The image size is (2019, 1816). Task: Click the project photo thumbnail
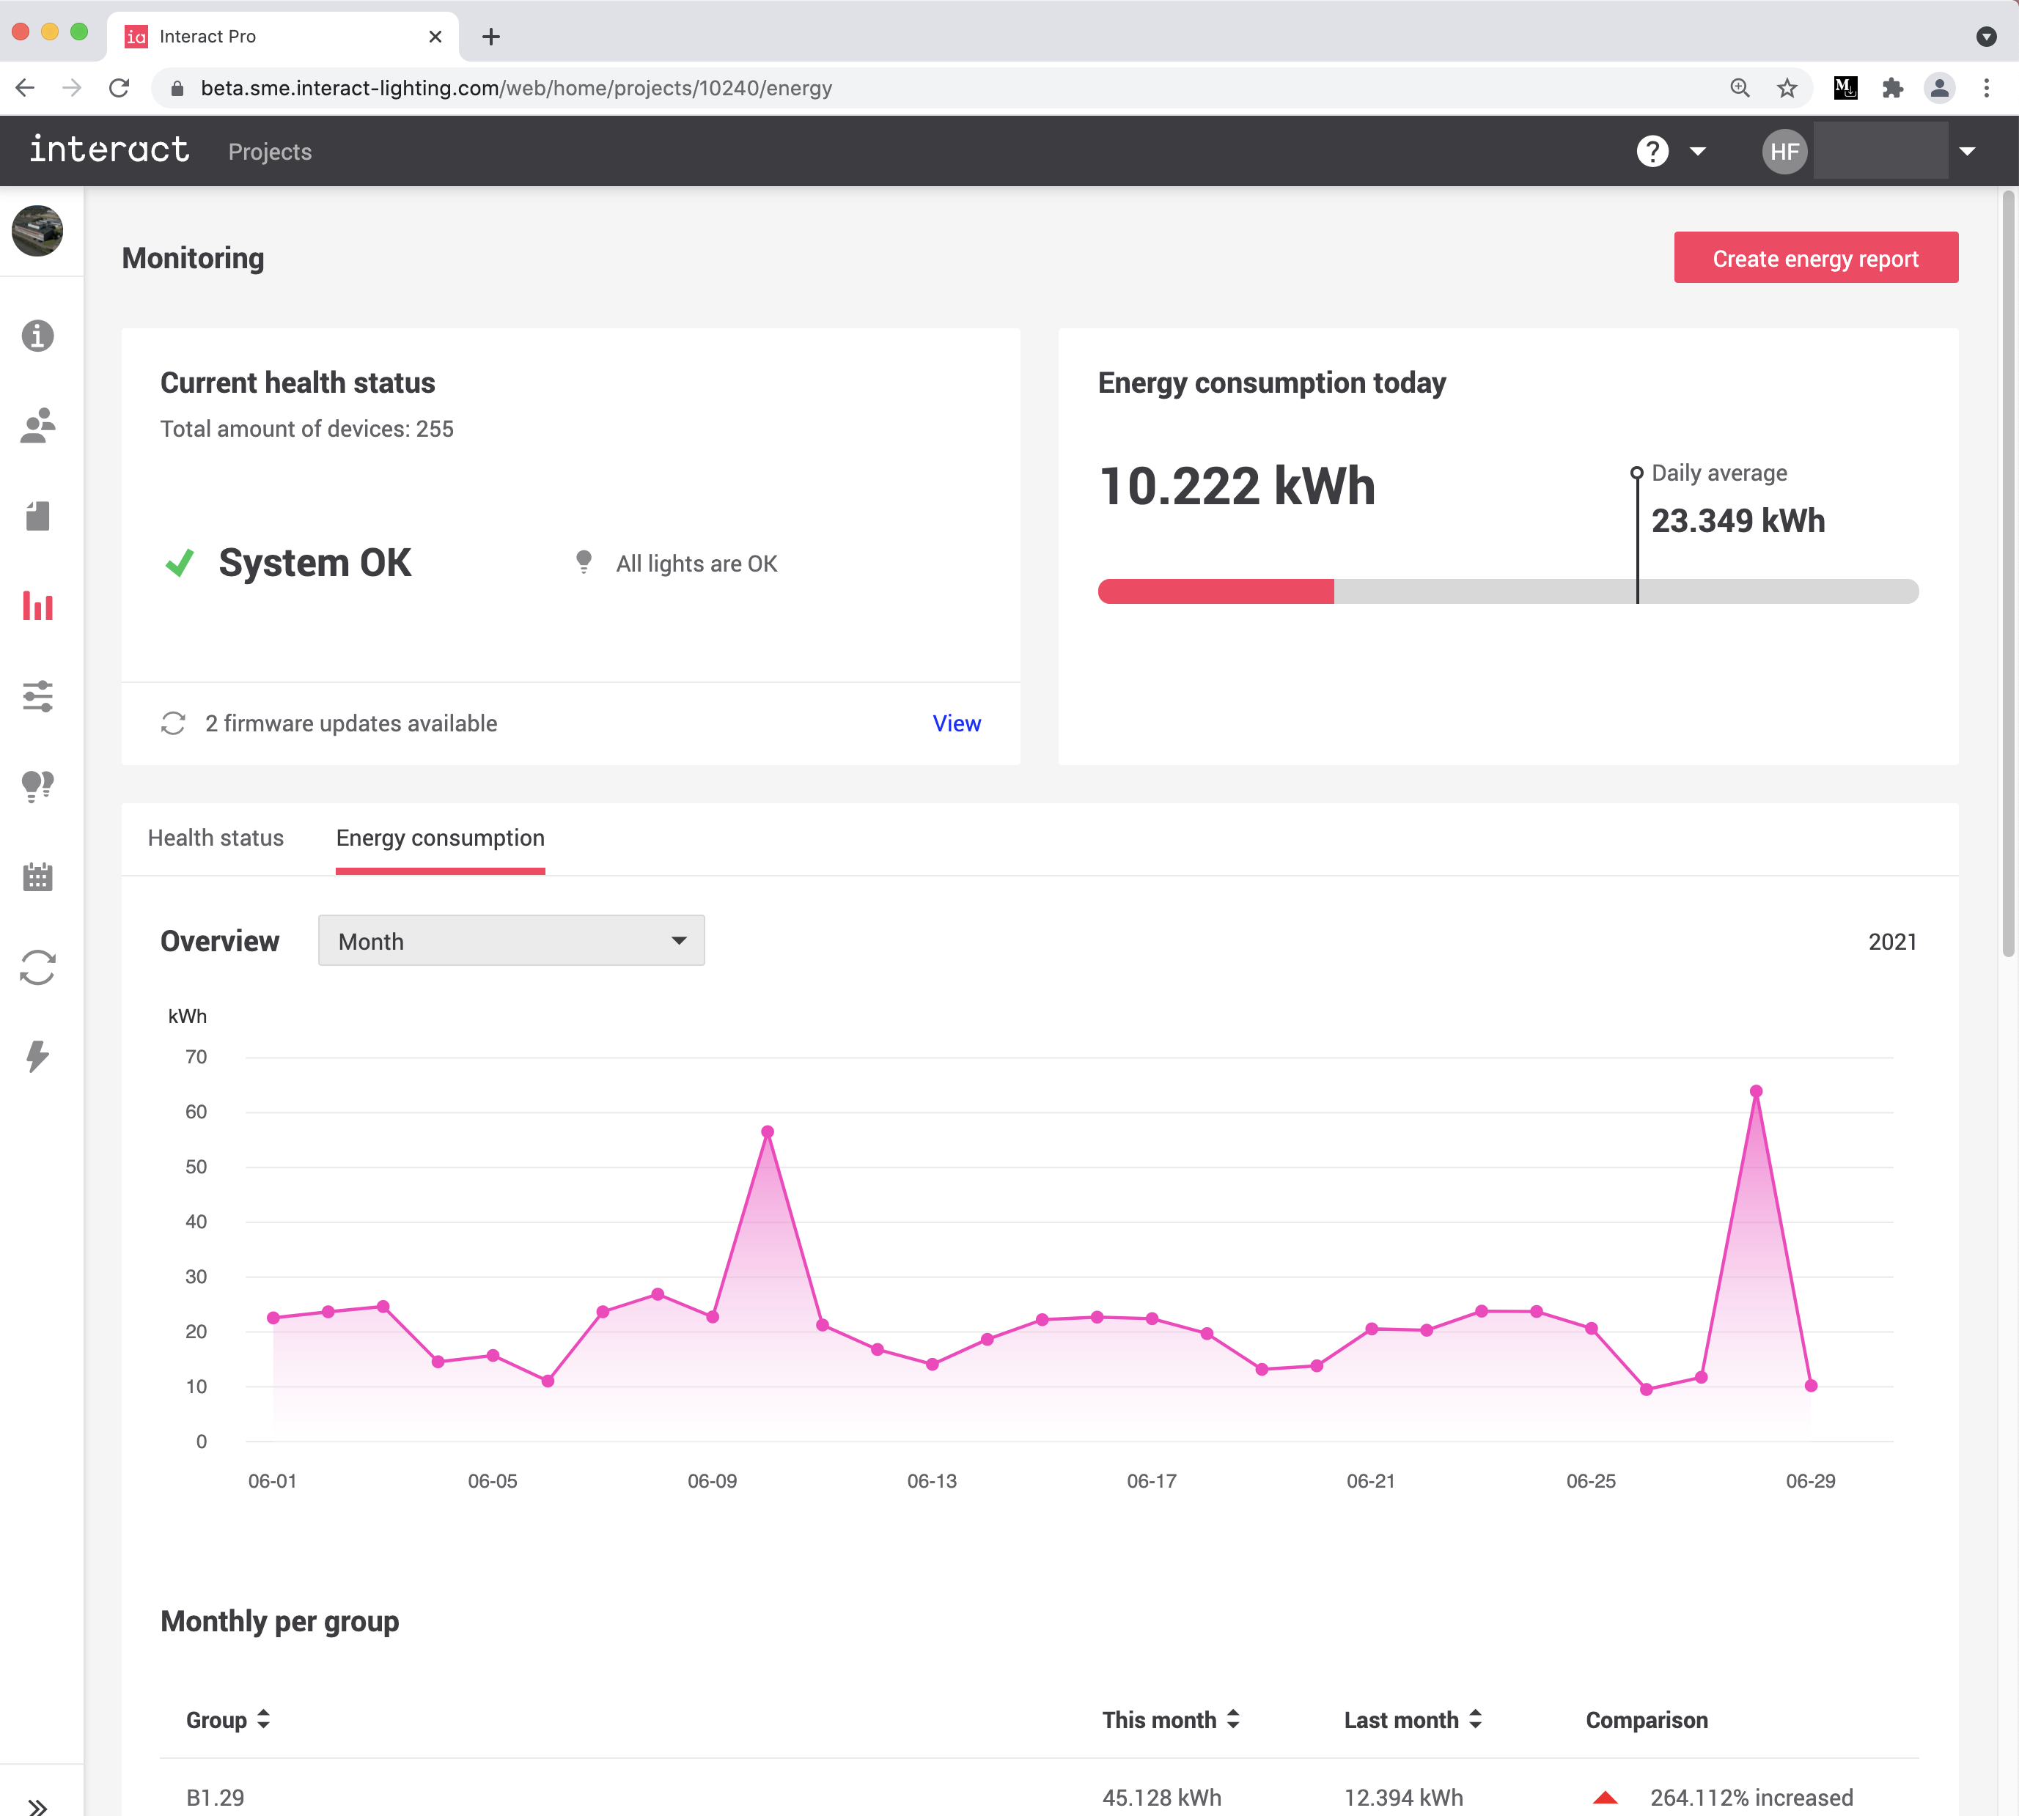pyautogui.click(x=38, y=231)
